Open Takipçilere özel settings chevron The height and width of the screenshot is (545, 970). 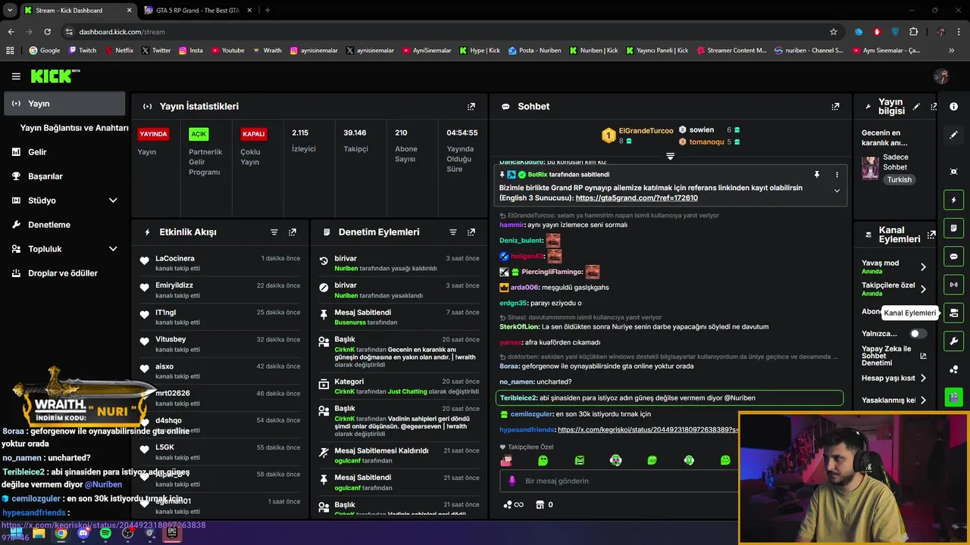pos(923,289)
